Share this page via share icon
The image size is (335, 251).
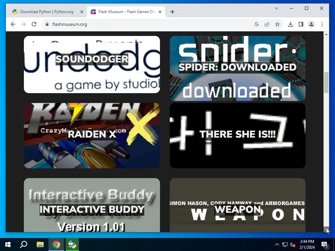(267, 24)
